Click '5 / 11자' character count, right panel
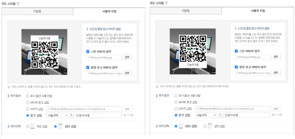Screen dimensions: 295x139 (277, 115)
